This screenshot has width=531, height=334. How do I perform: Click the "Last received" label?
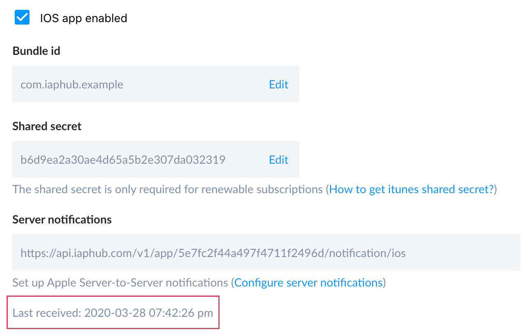47,313
